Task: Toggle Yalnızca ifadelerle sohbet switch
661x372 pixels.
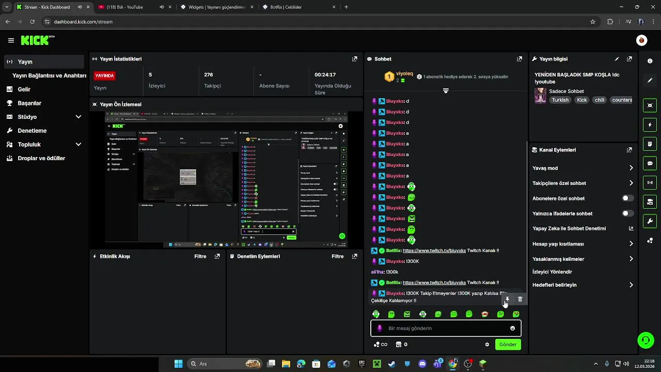Action: point(627,213)
